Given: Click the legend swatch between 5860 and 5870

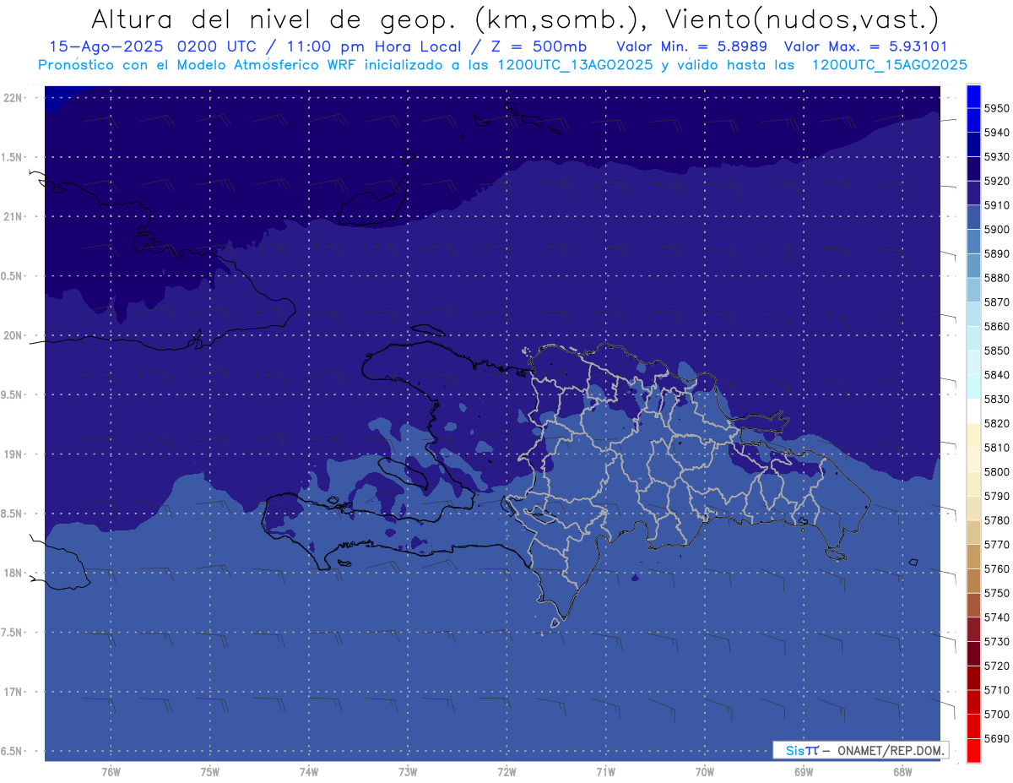Looking at the screenshot, I should coord(973,314).
